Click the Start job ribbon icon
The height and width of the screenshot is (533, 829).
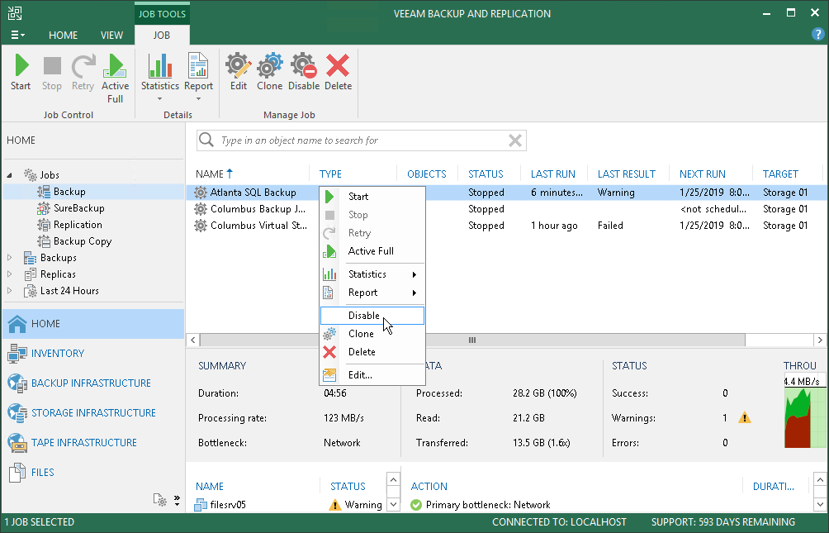click(21, 73)
